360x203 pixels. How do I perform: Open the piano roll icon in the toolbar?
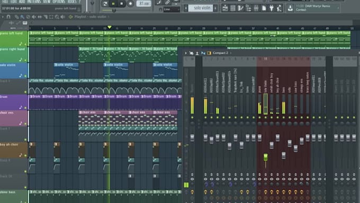pos(240,8)
